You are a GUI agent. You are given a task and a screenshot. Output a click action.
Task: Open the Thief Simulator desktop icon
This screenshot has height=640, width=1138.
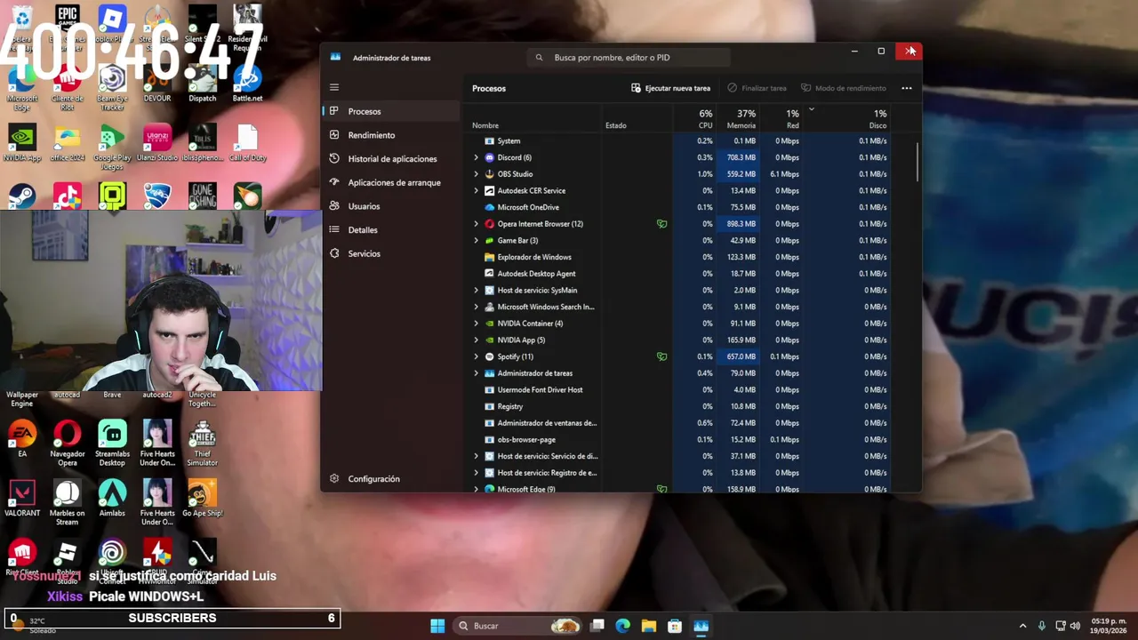pos(202,444)
